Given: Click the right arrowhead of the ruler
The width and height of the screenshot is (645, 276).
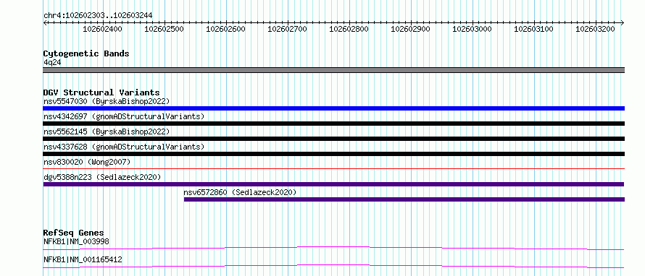Looking at the screenshot, I should point(623,22).
